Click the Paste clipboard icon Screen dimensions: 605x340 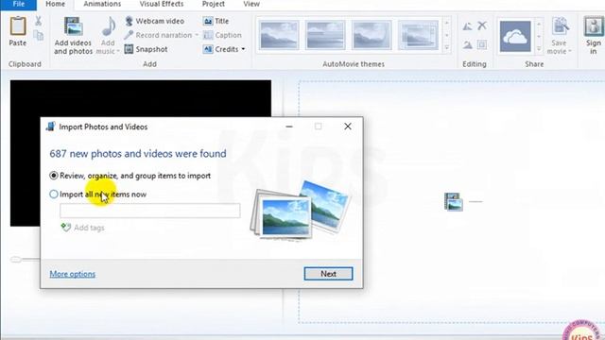pyautogui.click(x=18, y=26)
